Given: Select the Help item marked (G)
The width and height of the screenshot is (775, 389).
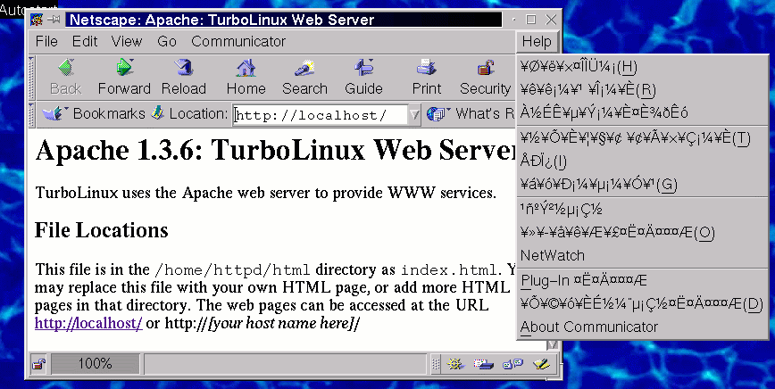Looking at the screenshot, I should click(x=642, y=185).
